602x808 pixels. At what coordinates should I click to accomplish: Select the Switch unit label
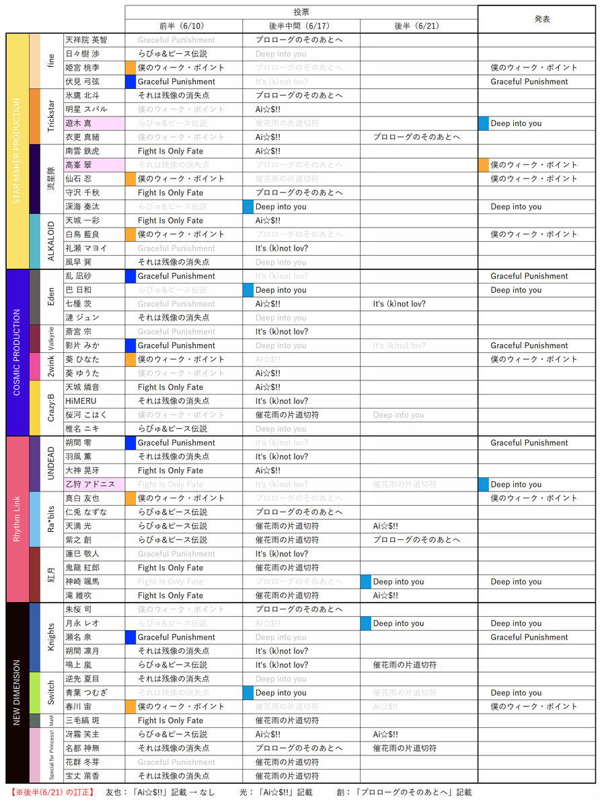click(x=52, y=693)
